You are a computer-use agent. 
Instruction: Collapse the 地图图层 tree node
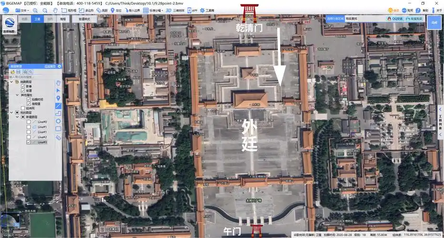pos(11,82)
